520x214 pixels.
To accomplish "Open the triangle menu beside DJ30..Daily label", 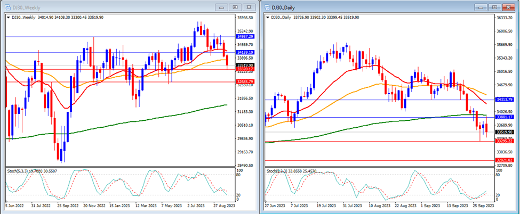I will point(268,18).
